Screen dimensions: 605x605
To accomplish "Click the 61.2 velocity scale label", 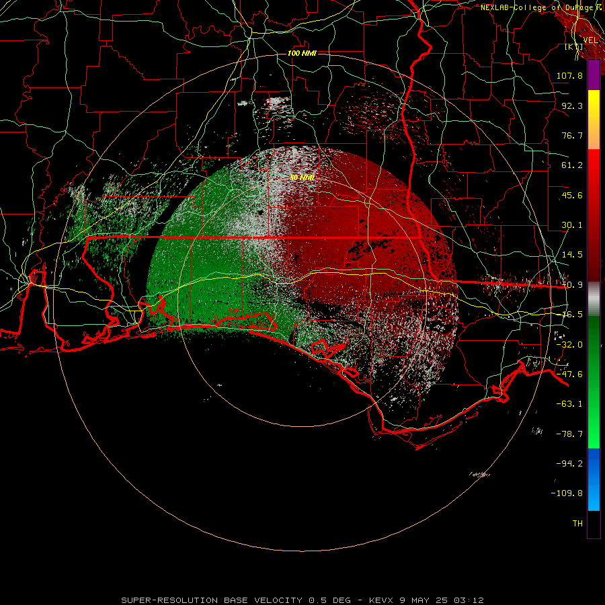I will pos(572,165).
